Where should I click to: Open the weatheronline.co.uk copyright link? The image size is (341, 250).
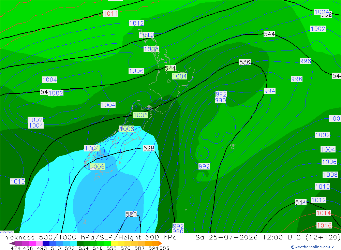pos(312,247)
